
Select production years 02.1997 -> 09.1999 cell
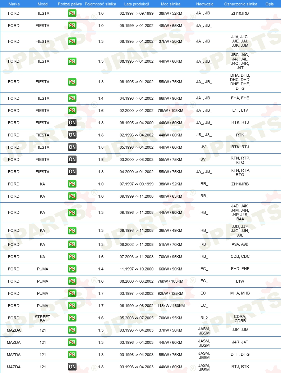point(137,13)
